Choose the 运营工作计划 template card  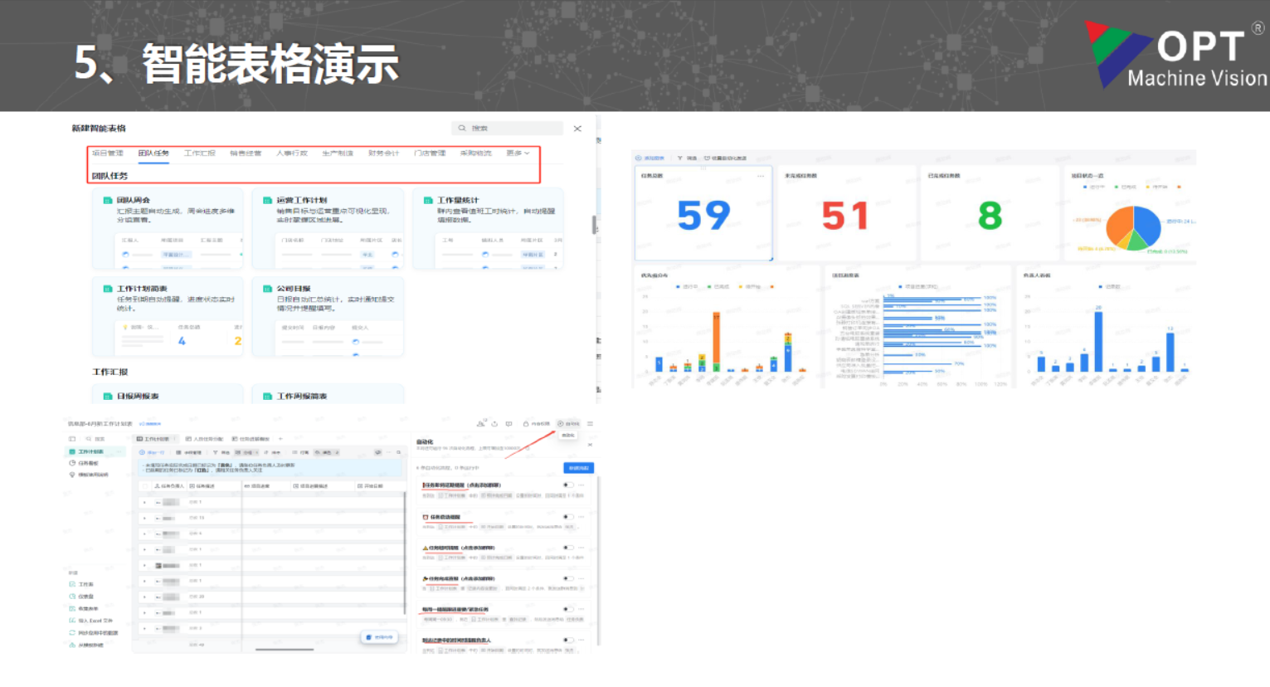(328, 229)
